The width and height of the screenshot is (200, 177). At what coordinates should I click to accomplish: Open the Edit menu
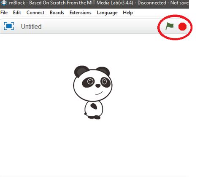coord(17,13)
